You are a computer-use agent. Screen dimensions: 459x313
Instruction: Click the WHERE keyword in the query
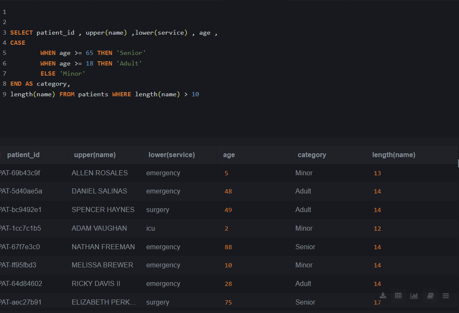tap(121, 94)
